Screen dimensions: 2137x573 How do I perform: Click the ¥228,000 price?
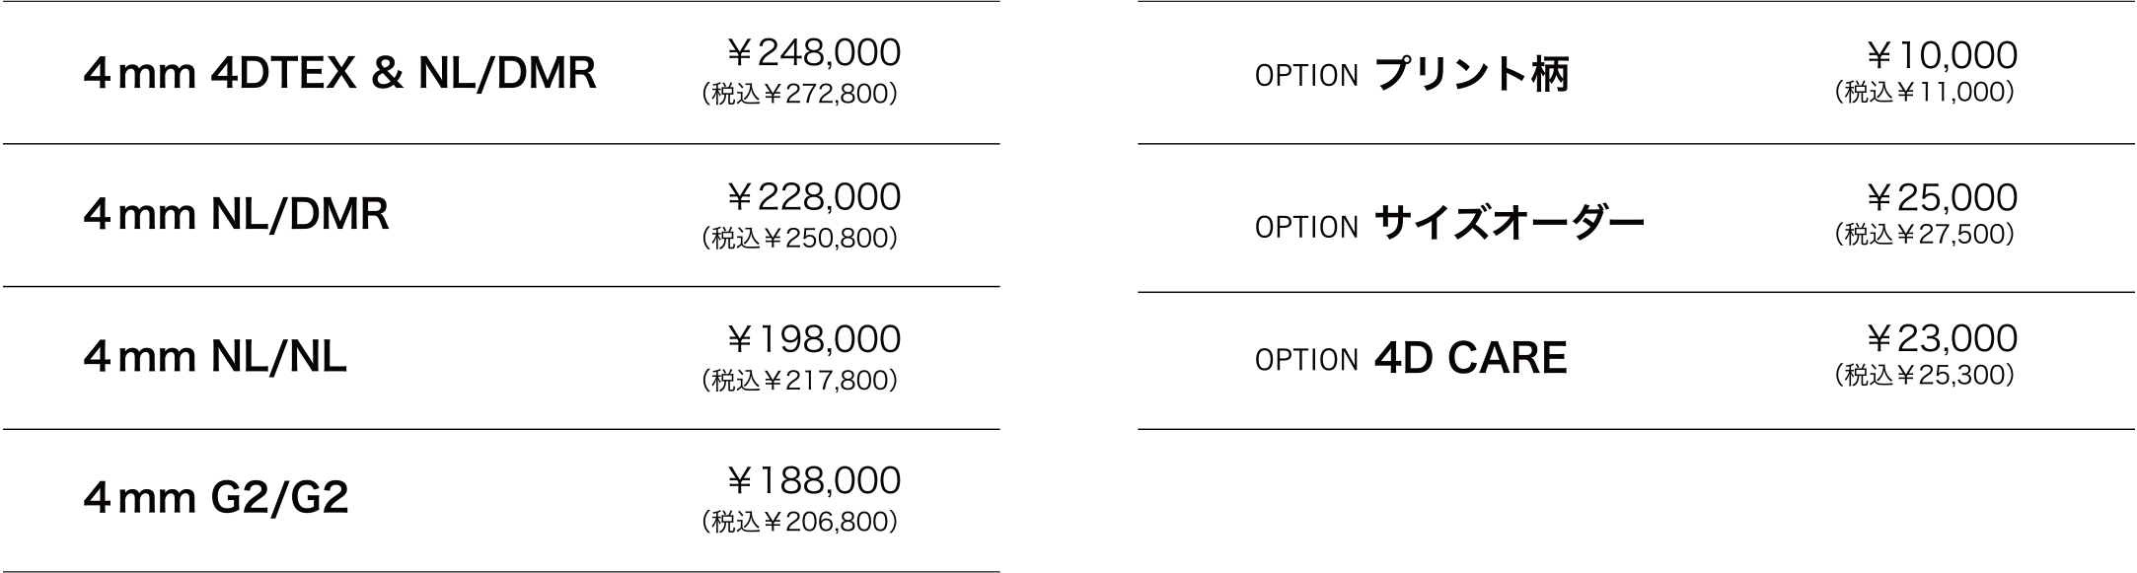tap(814, 197)
